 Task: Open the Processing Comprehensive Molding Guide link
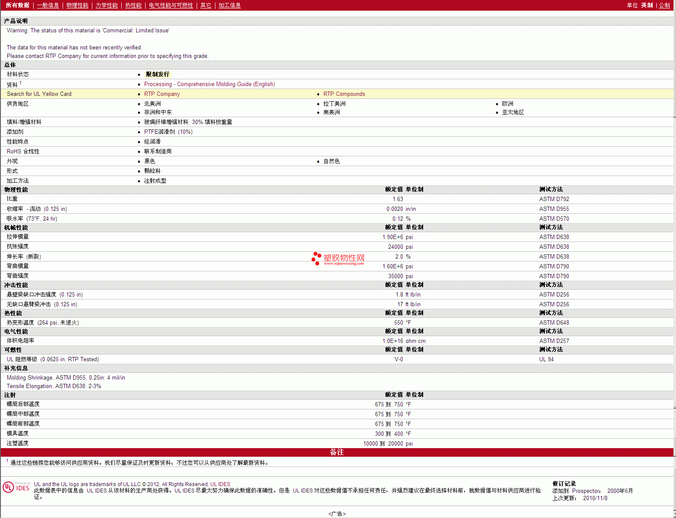tap(209, 84)
